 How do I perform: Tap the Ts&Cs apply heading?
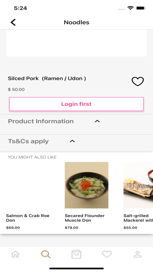[28, 141]
